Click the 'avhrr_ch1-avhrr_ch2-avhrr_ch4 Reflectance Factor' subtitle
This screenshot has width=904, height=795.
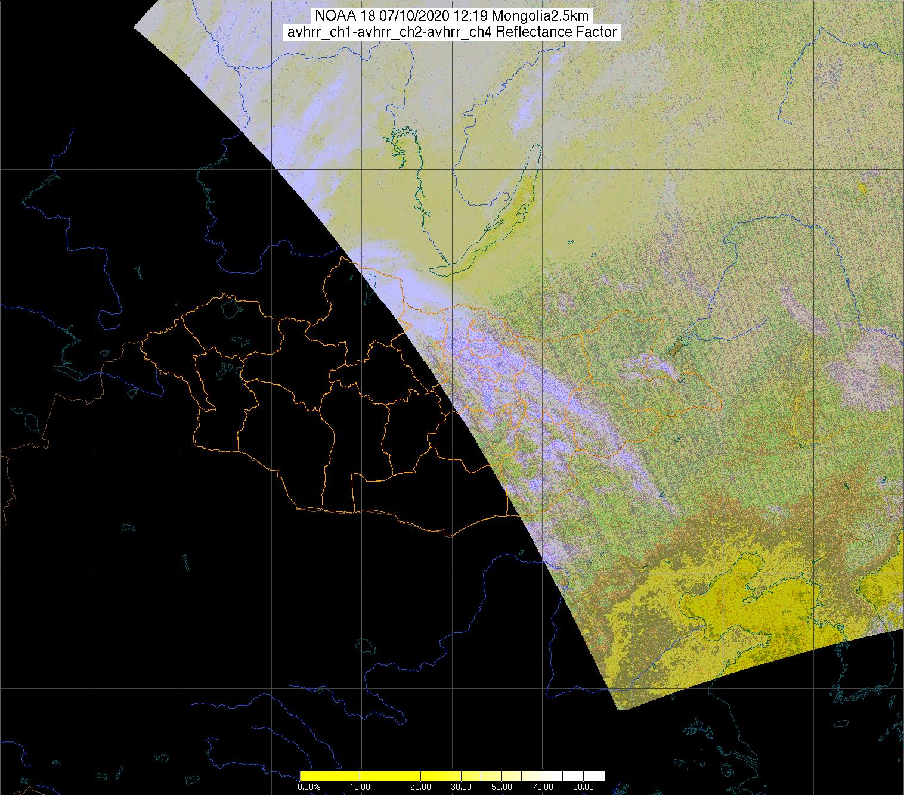coord(452,32)
